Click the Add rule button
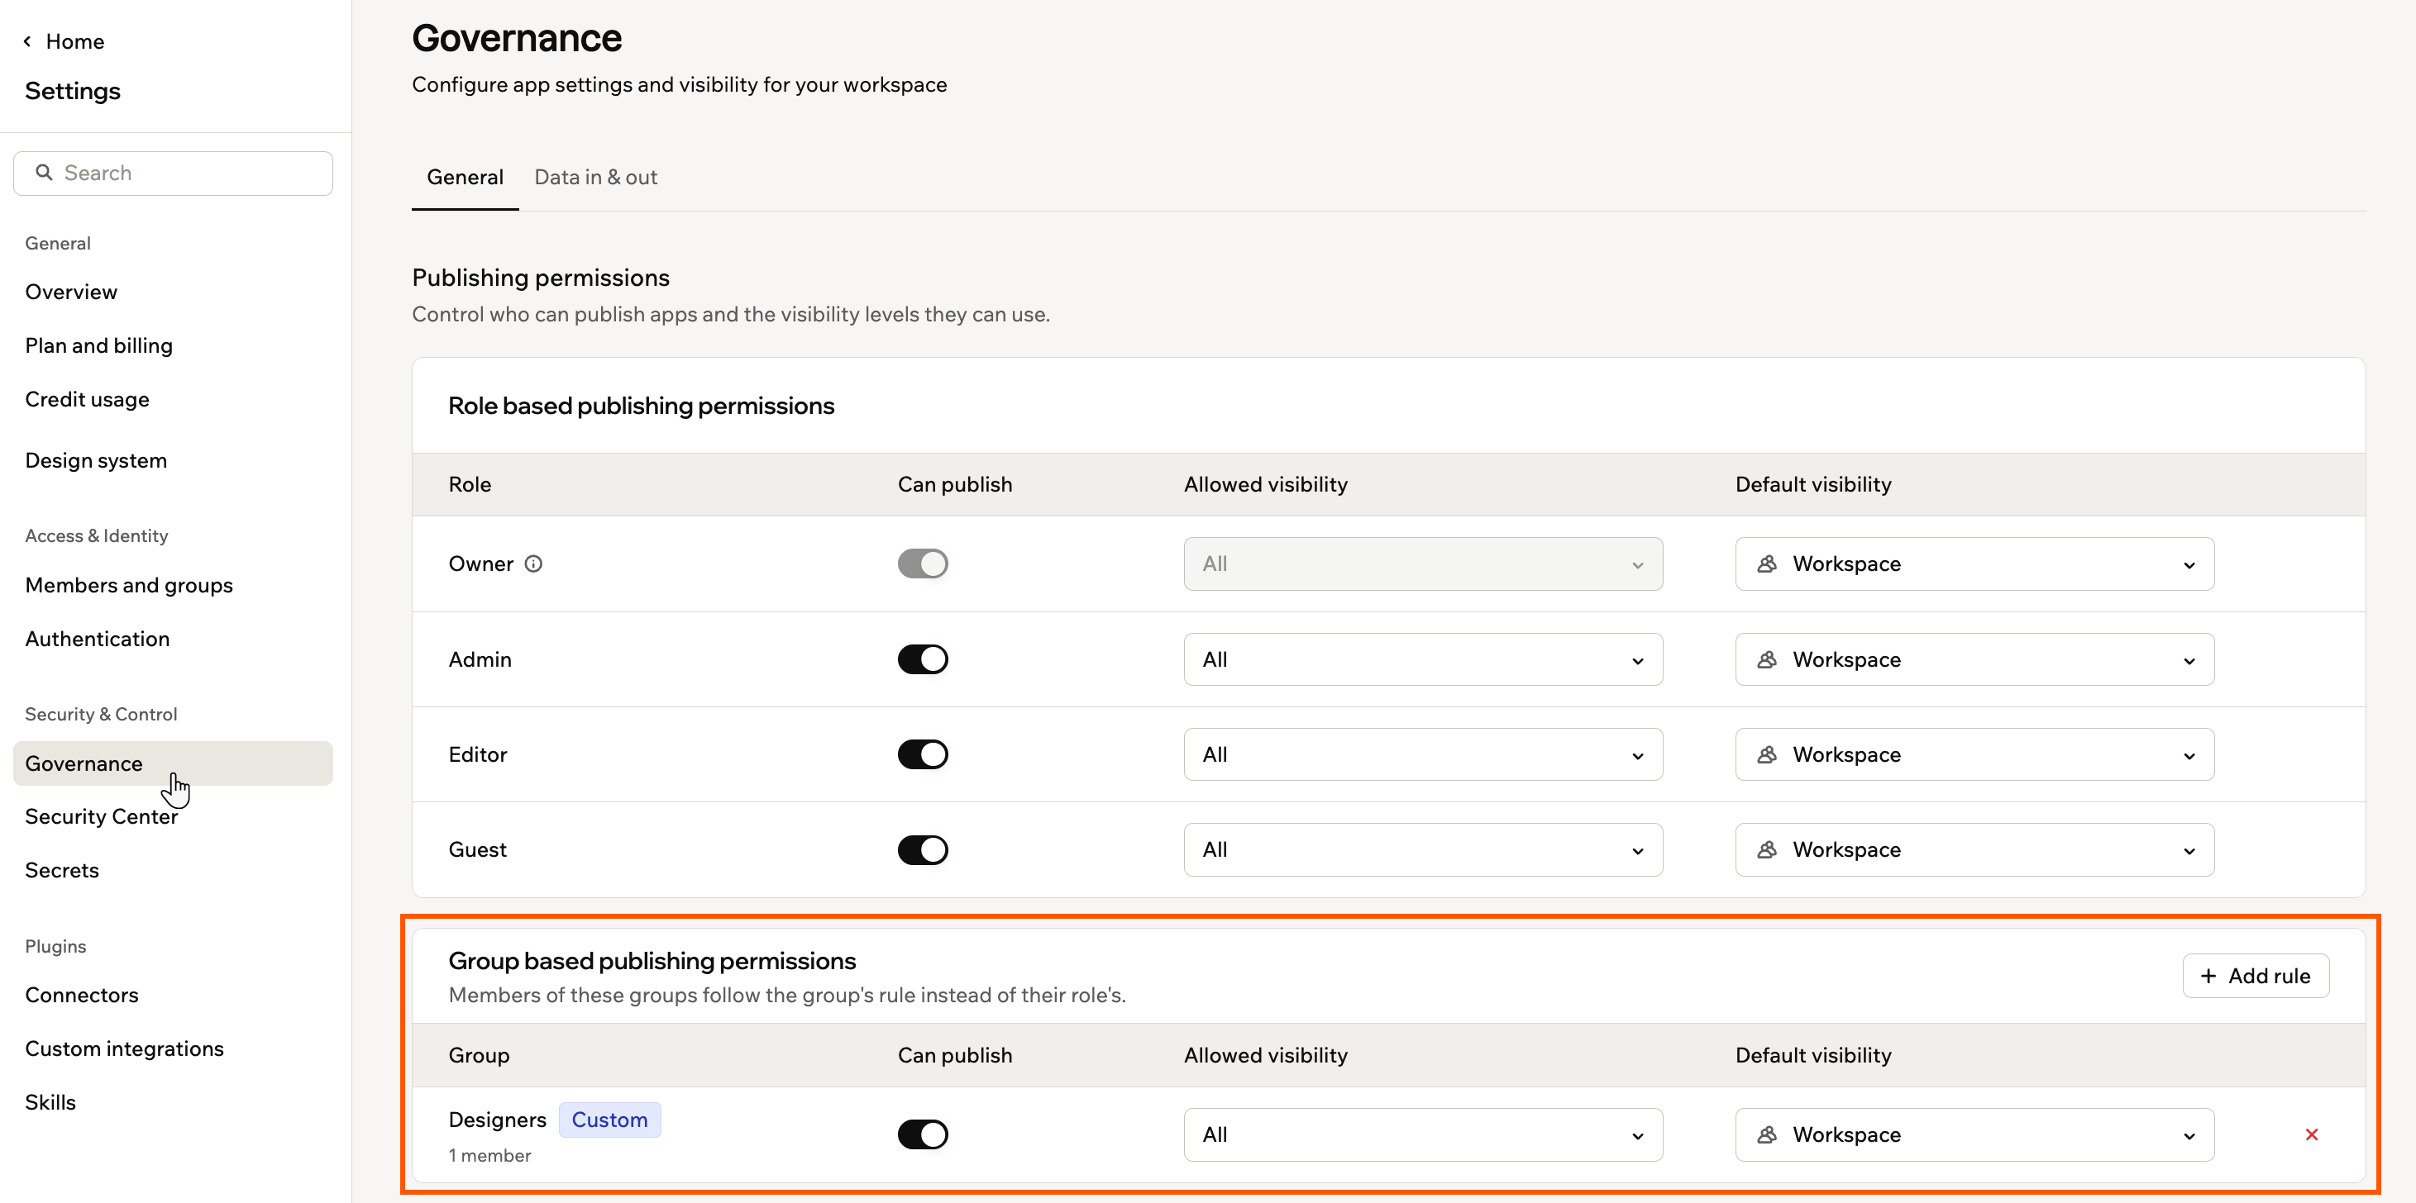Image resolution: width=2416 pixels, height=1203 pixels. (x=2256, y=977)
